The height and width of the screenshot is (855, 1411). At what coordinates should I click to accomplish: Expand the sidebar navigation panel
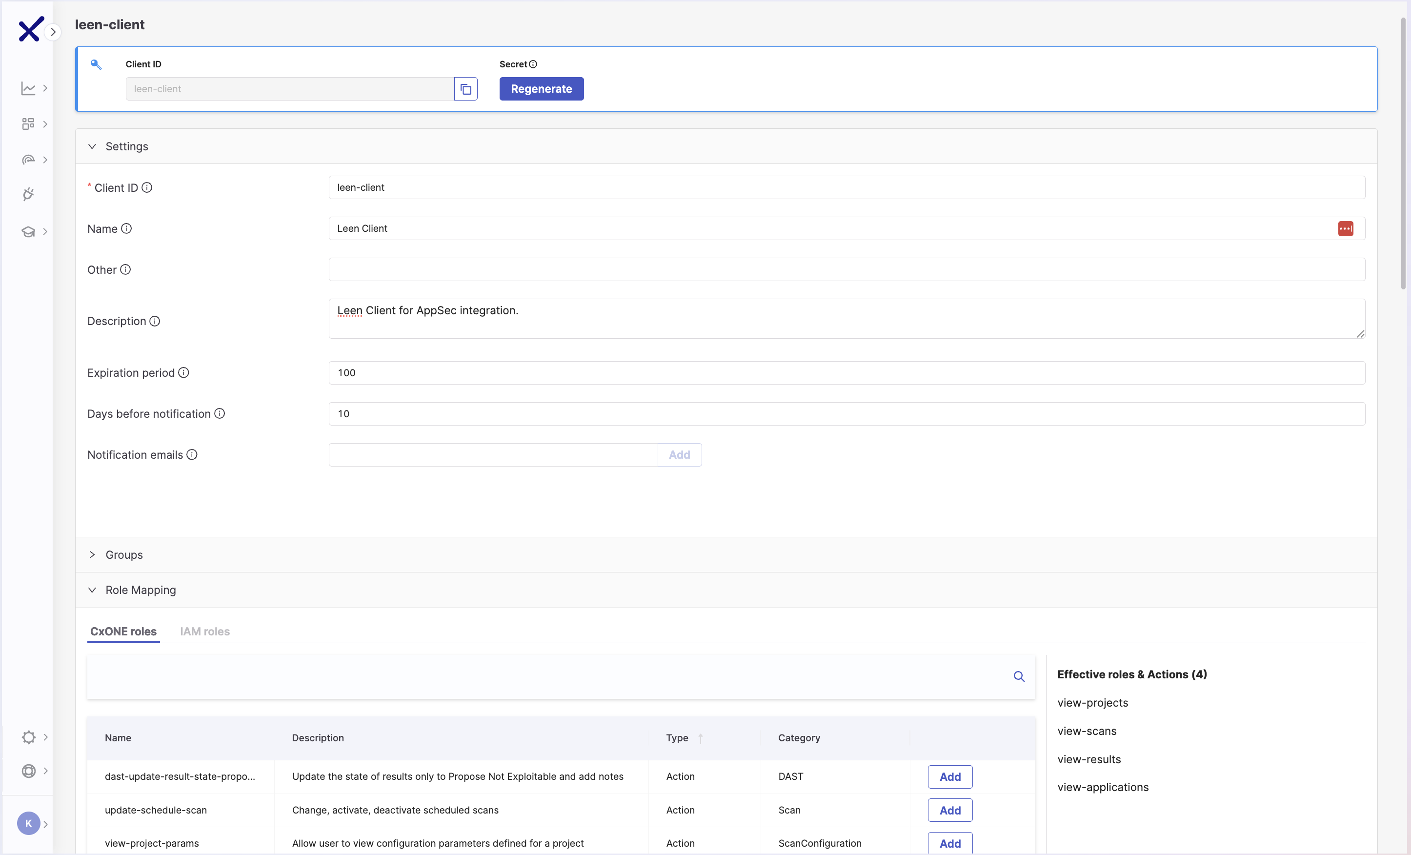tap(53, 32)
